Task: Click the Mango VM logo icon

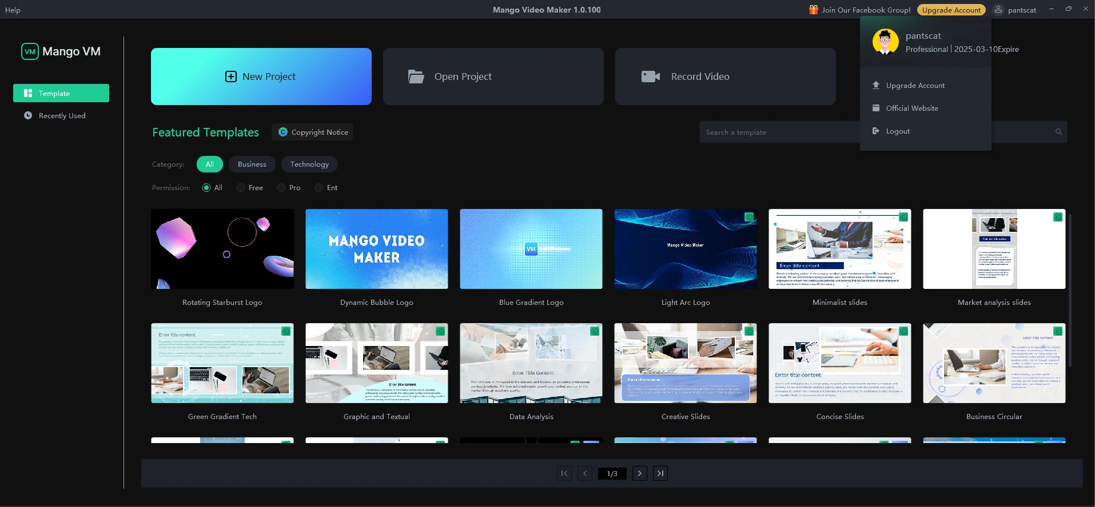Action: coord(30,51)
